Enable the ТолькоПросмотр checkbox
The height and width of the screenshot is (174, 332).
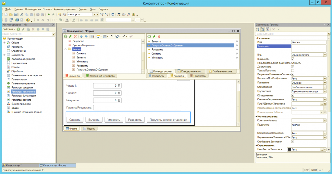coord(293,70)
